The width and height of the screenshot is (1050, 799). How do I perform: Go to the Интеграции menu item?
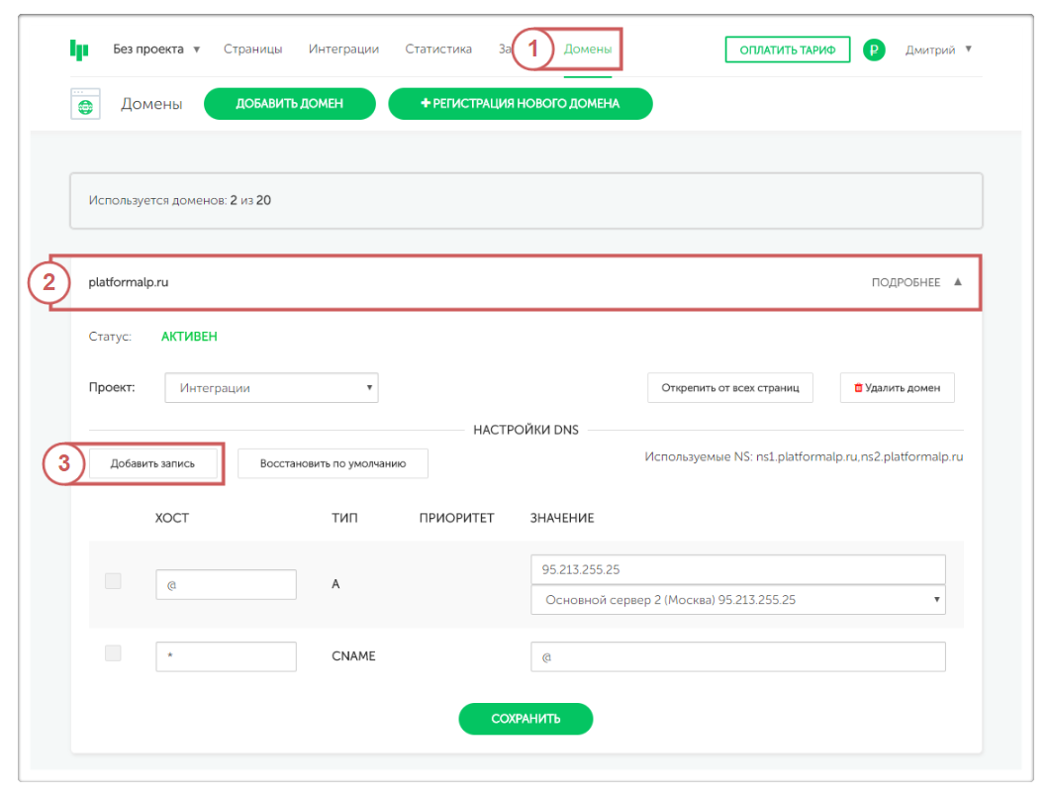pos(343,50)
